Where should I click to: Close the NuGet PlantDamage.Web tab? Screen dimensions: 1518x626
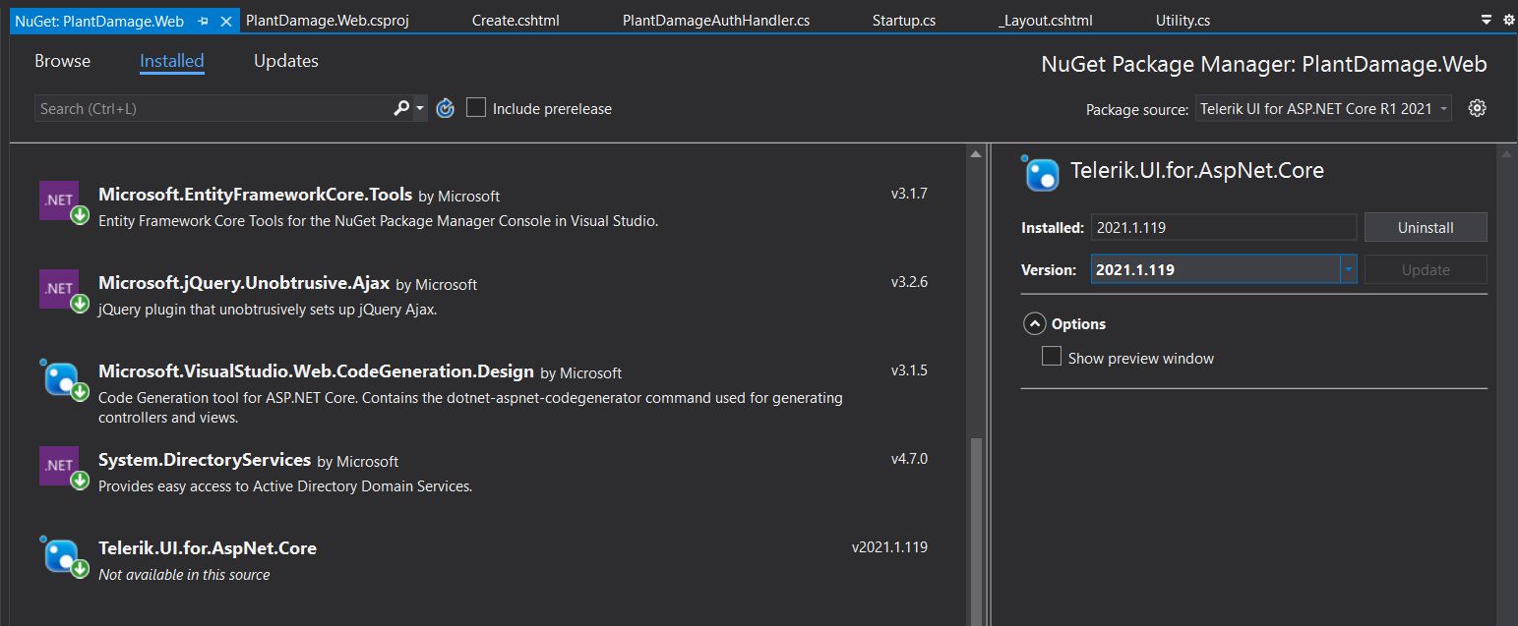pyautogui.click(x=226, y=21)
